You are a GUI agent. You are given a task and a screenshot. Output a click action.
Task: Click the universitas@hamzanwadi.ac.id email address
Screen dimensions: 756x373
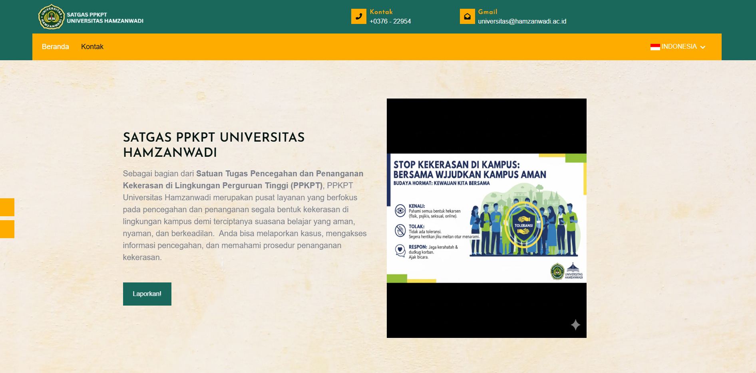[522, 22]
